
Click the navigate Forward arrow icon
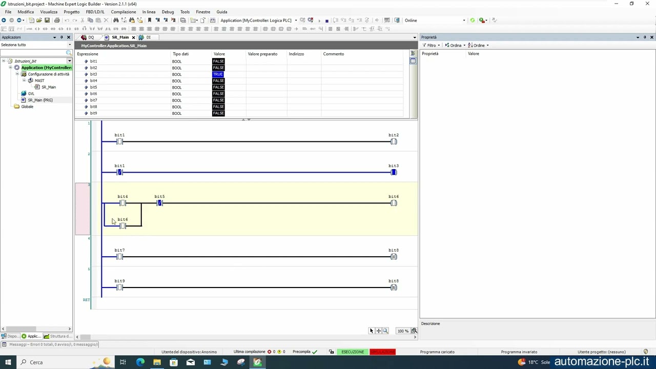11,20
